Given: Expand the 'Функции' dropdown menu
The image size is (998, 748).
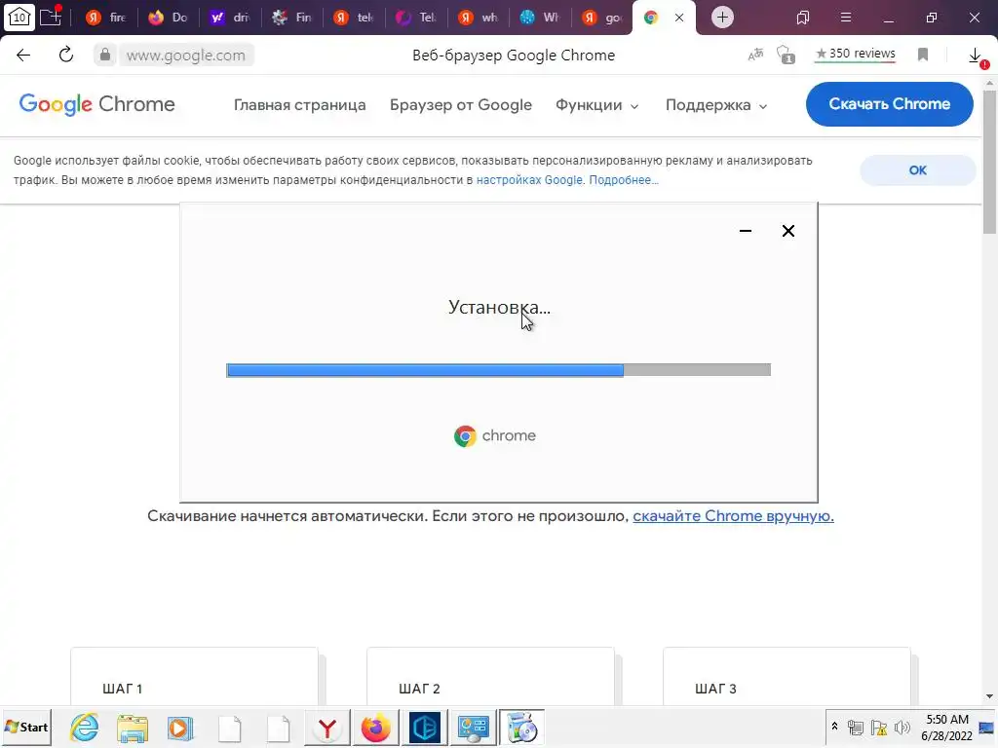Looking at the screenshot, I should 597,105.
